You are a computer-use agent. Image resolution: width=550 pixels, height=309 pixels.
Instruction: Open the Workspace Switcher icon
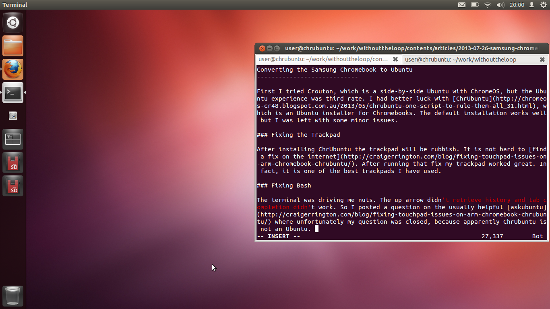pyautogui.click(x=13, y=139)
